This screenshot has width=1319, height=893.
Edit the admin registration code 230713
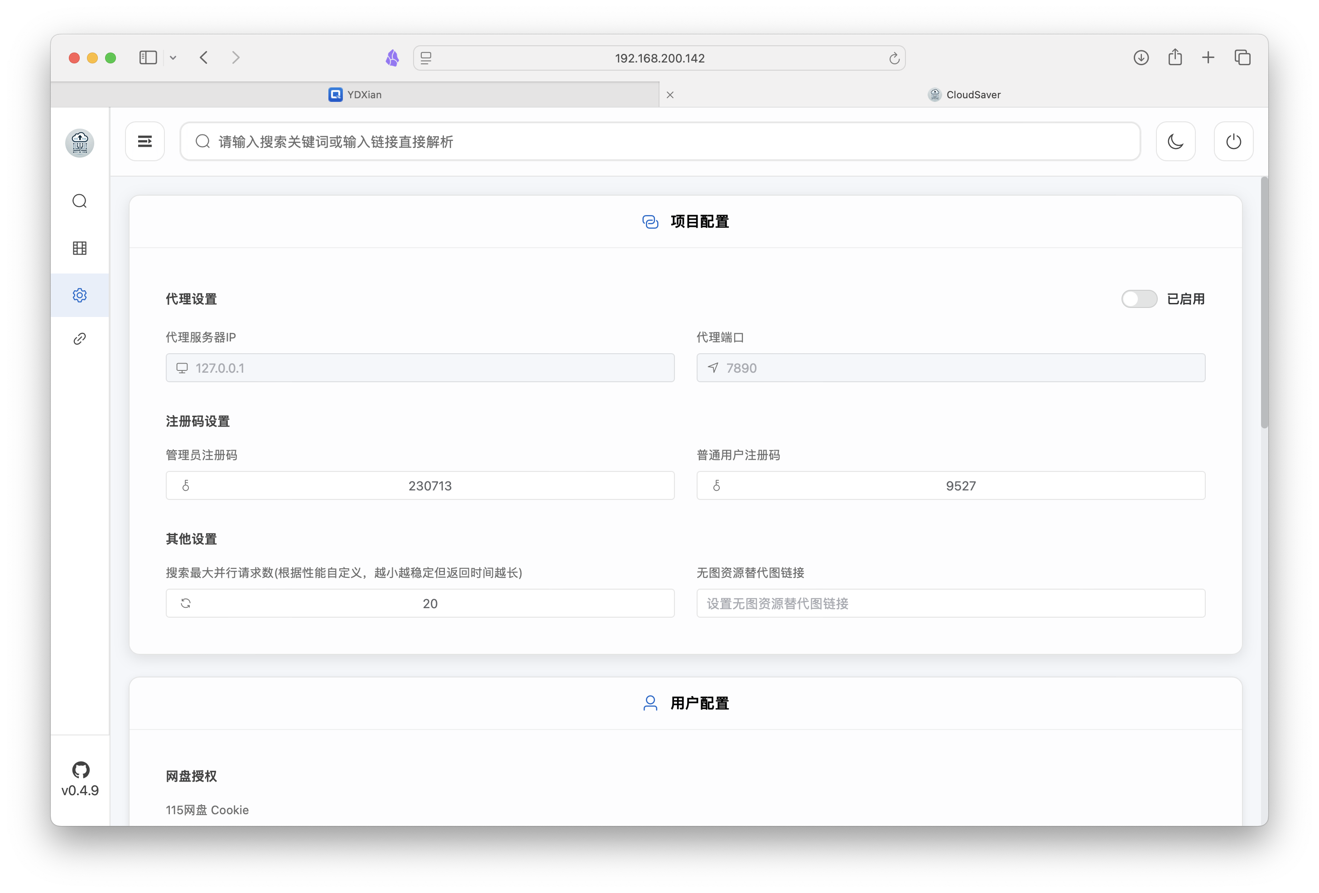(420, 485)
